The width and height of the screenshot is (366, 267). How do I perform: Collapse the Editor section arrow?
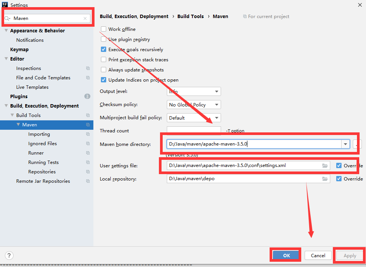pyautogui.click(x=6, y=59)
